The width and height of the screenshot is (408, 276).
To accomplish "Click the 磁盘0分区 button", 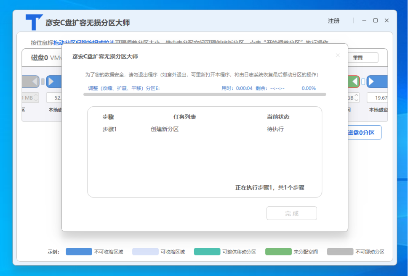I will [x=365, y=133].
